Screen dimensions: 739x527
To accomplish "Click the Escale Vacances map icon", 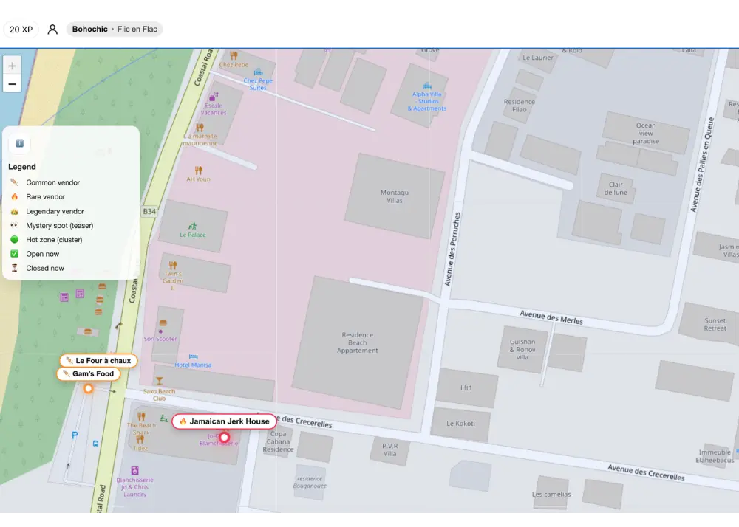I will pyautogui.click(x=213, y=97).
